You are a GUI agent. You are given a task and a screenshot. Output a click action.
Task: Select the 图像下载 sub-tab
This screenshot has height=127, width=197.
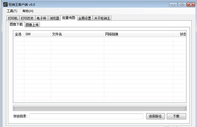coord(16,24)
